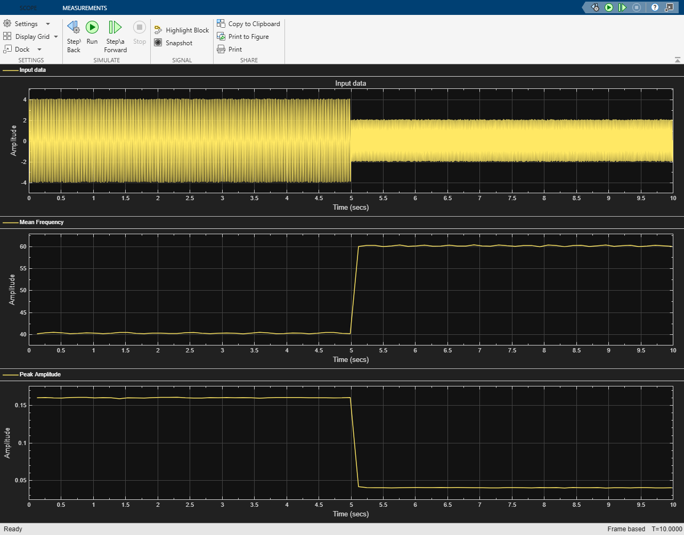Open the Help question mark icon
This screenshot has width=684, height=535.
tap(655, 7)
